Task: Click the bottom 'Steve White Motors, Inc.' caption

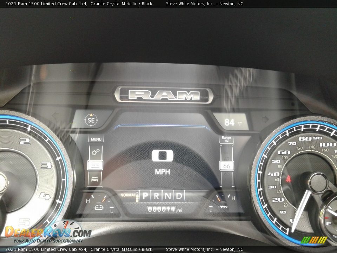Action: coord(190,249)
